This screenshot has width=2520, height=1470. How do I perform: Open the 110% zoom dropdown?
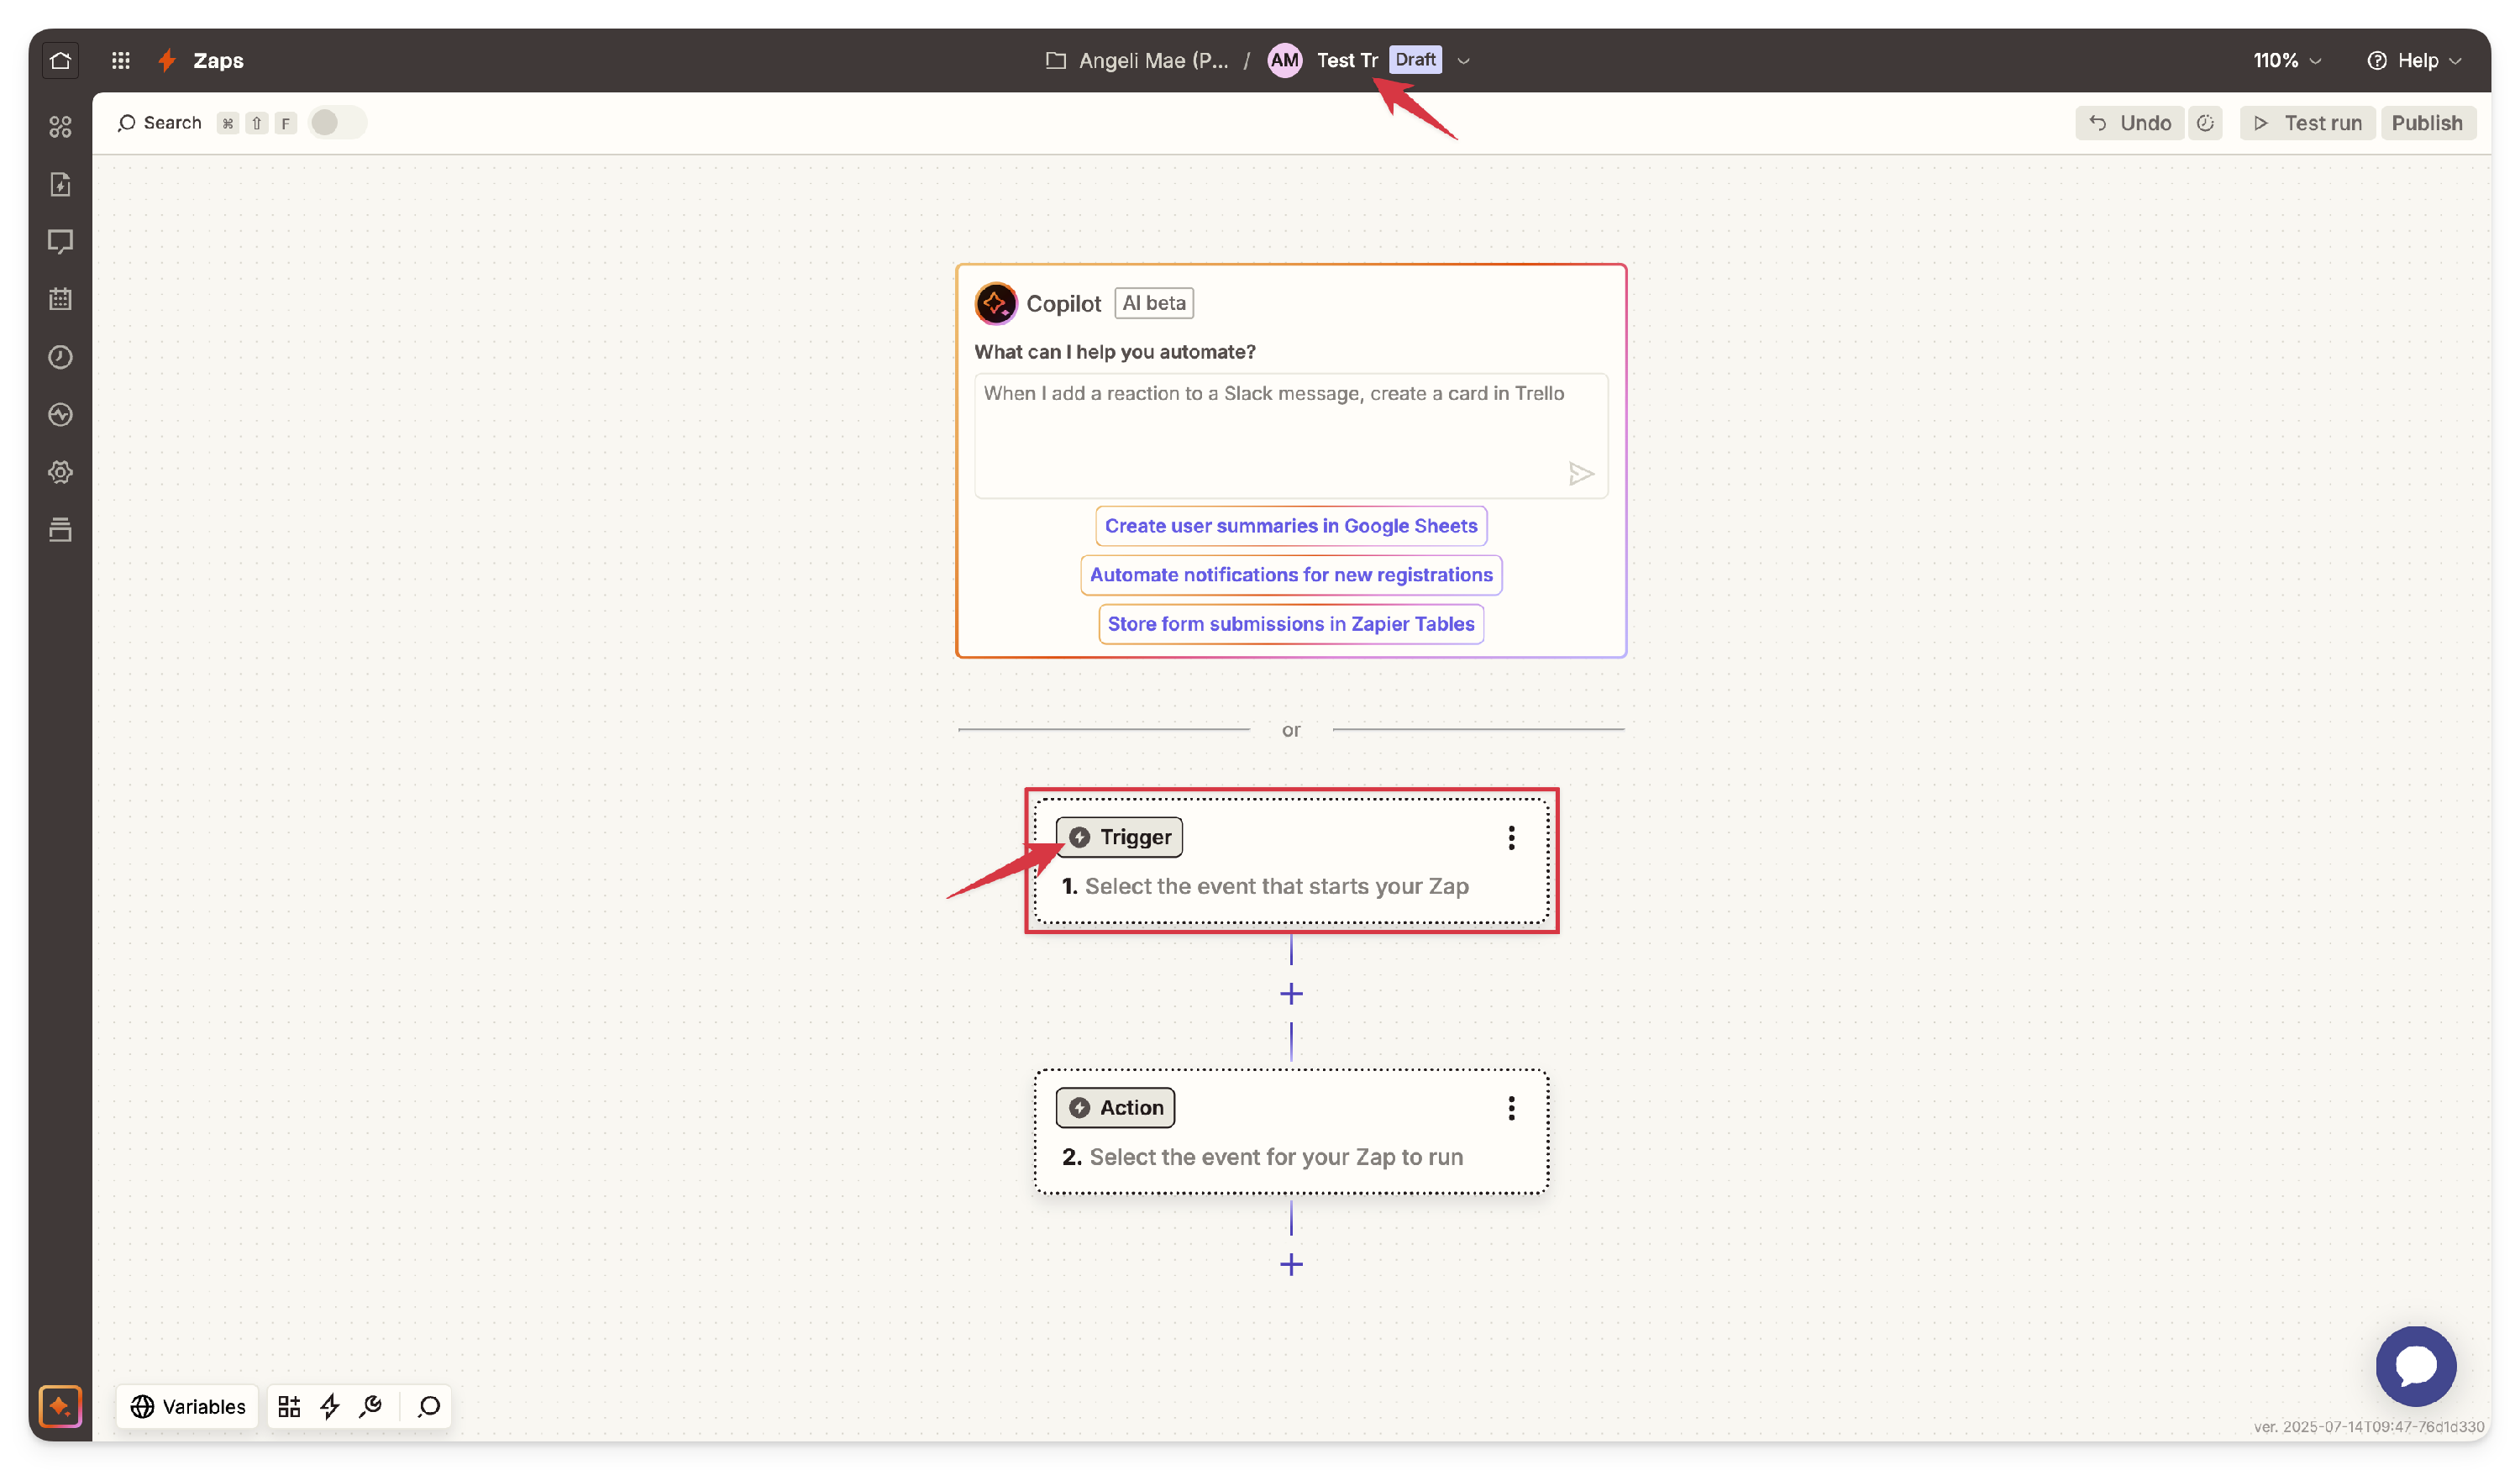pos(2287,60)
